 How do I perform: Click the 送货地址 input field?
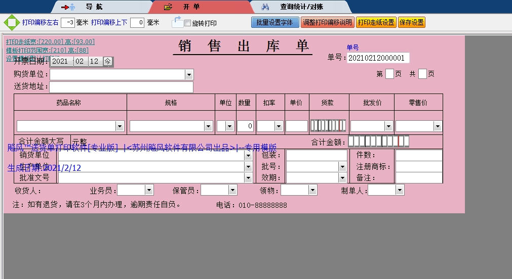(x=121, y=87)
